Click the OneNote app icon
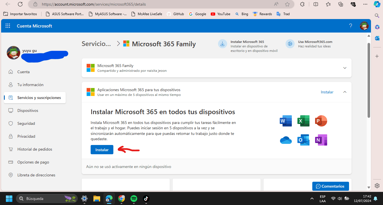 tap(321, 140)
